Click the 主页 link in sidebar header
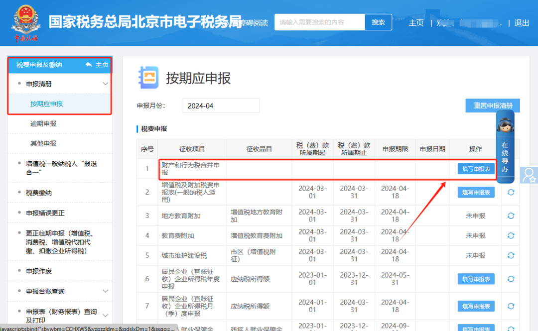Viewport: 538px width, 331px height. pyautogui.click(x=102, y=65)
